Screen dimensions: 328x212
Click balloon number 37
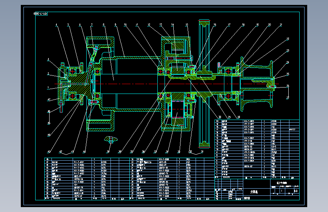pyautogui.click(x=132, y=152)
